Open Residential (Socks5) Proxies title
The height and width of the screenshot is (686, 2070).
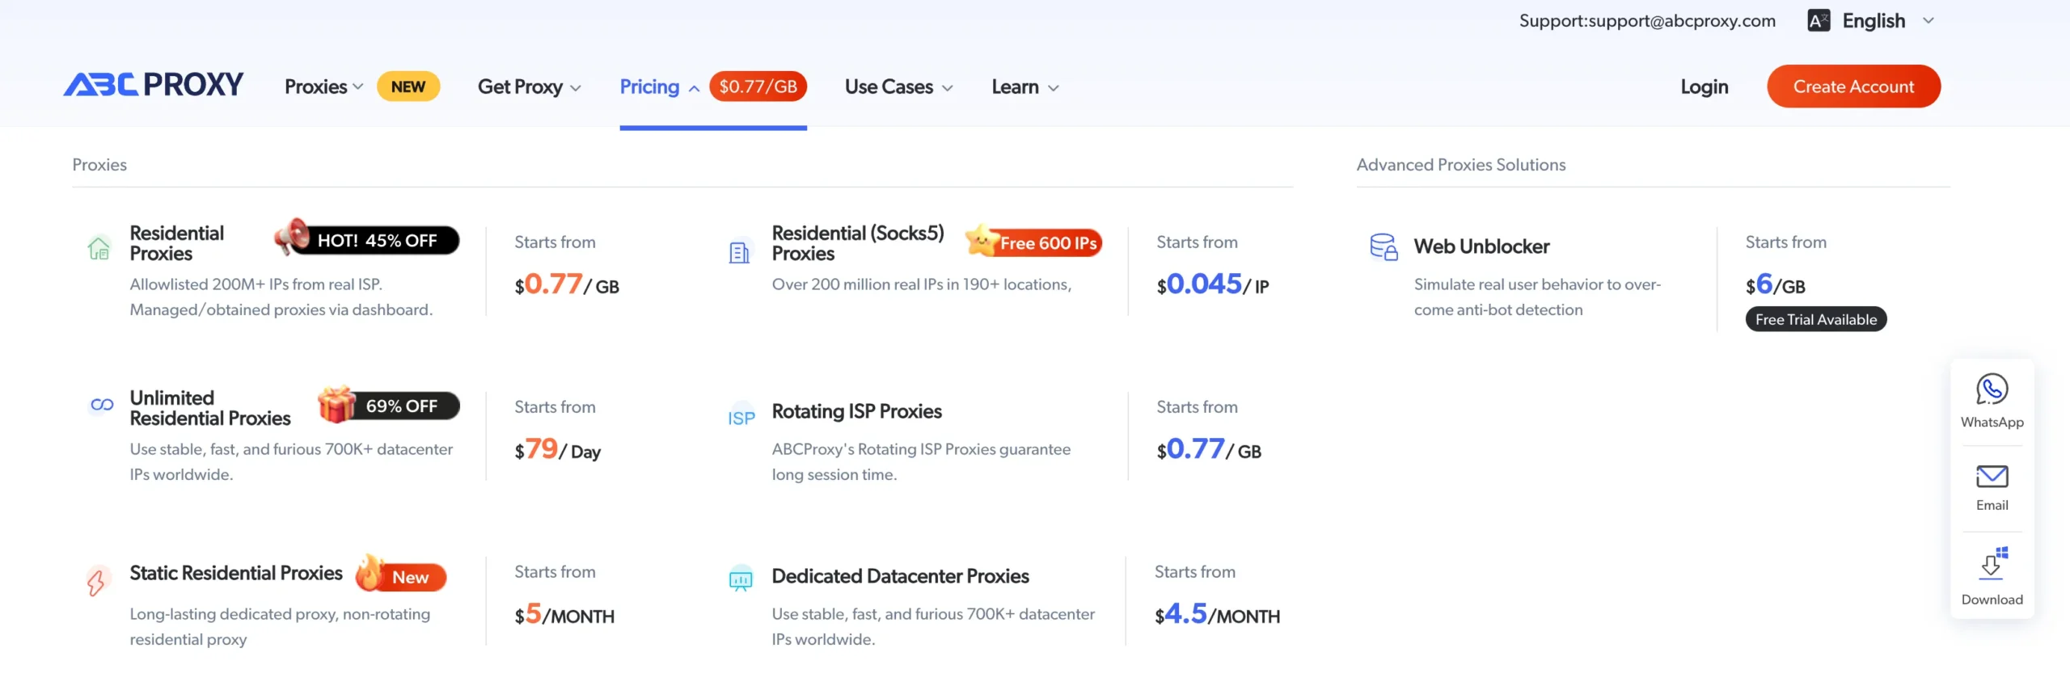(x=858, y=243)
